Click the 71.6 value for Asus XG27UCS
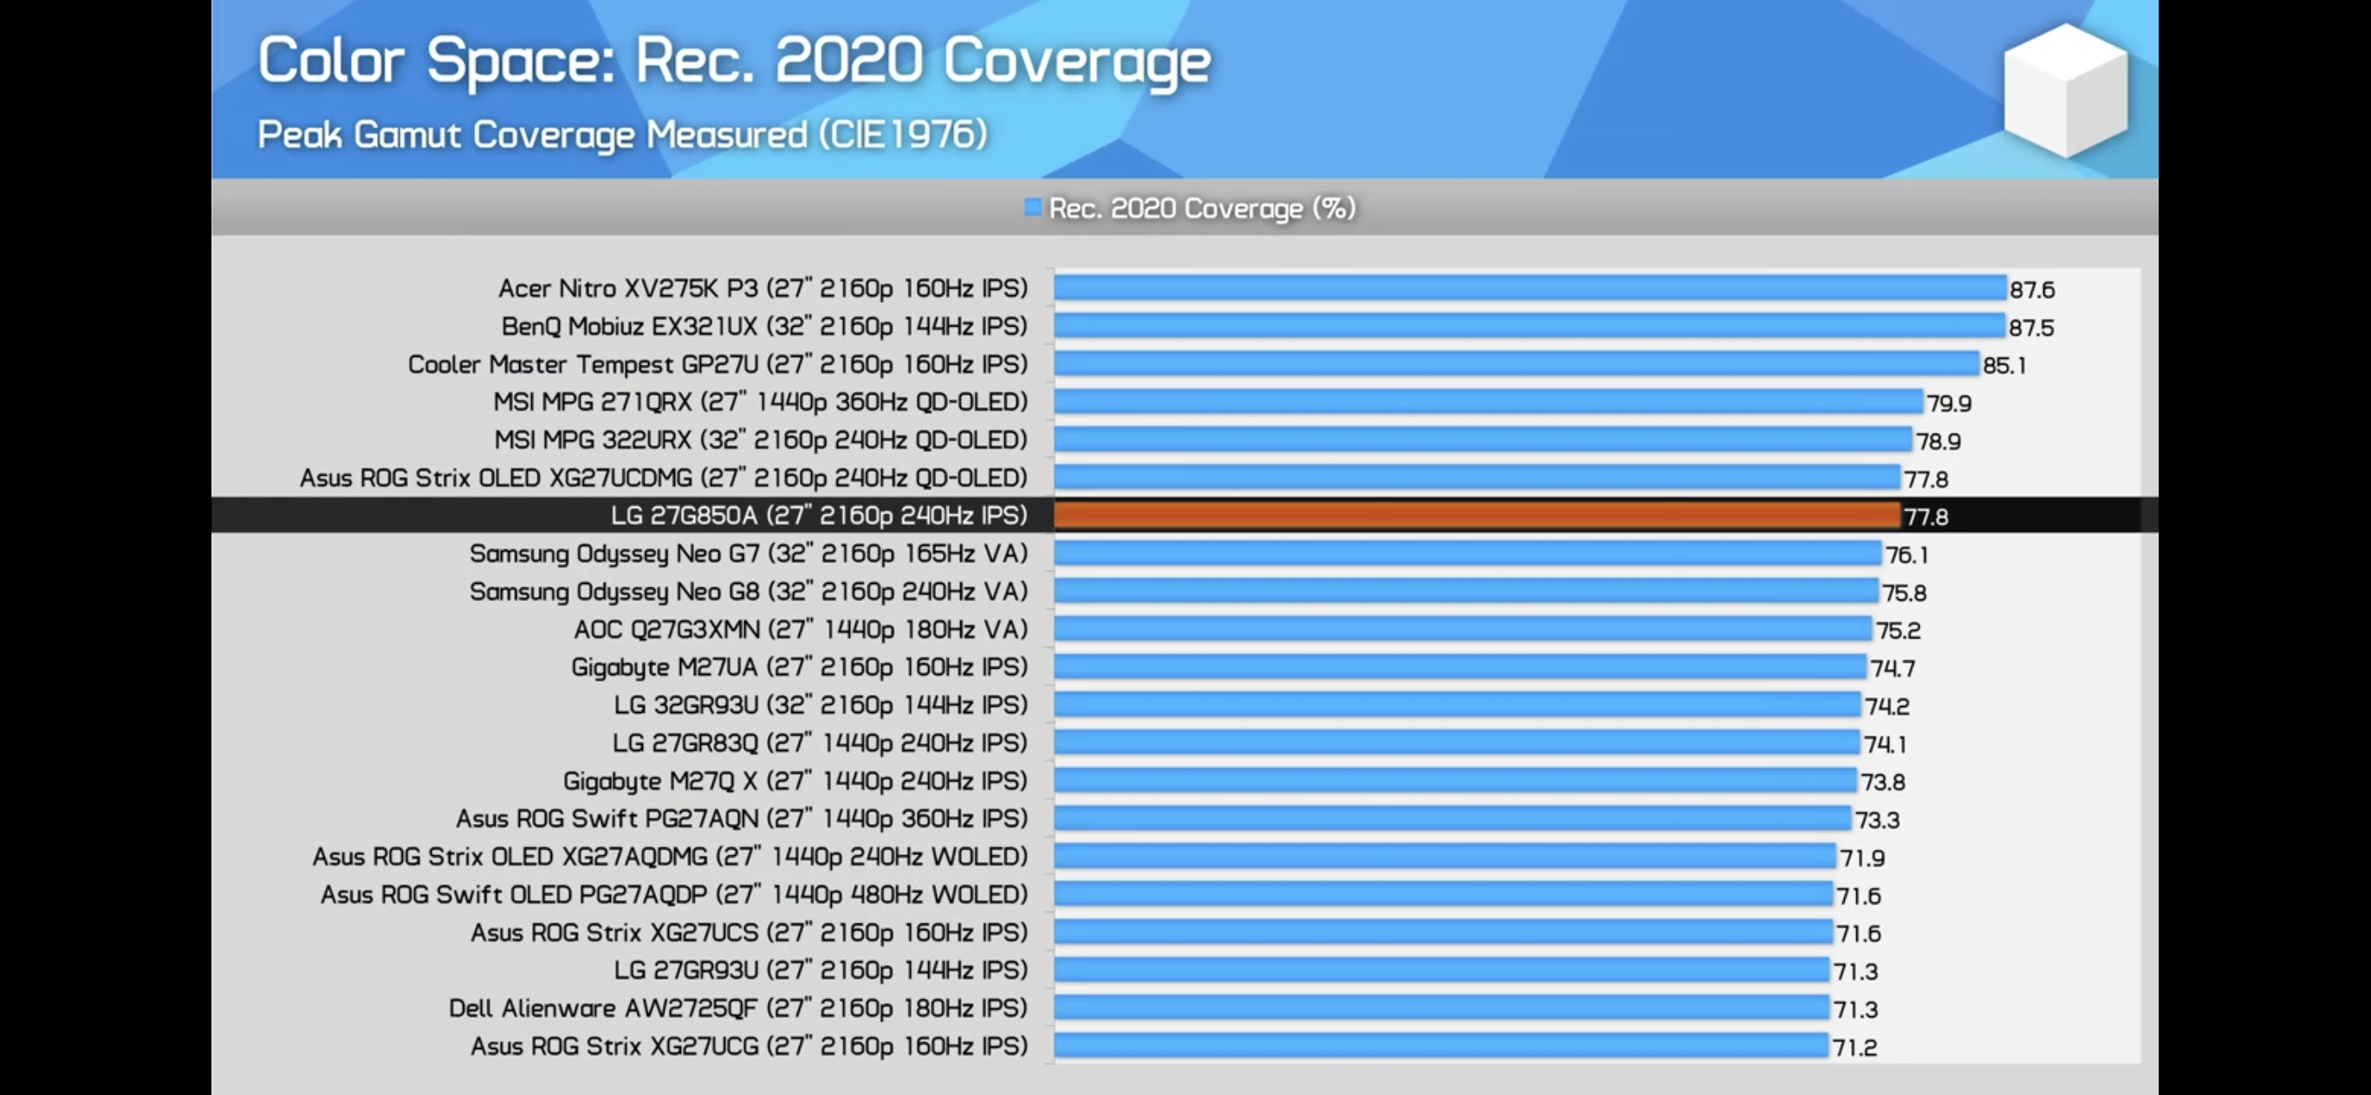The width and height of the screenshot is (2371, 1095). point(1859,933)
